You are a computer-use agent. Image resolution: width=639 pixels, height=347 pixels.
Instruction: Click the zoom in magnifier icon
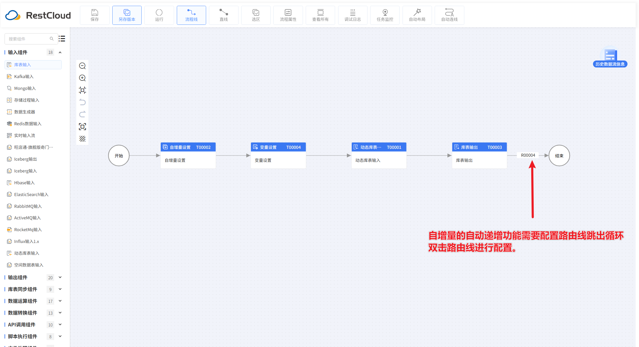[x=82, y=78]
